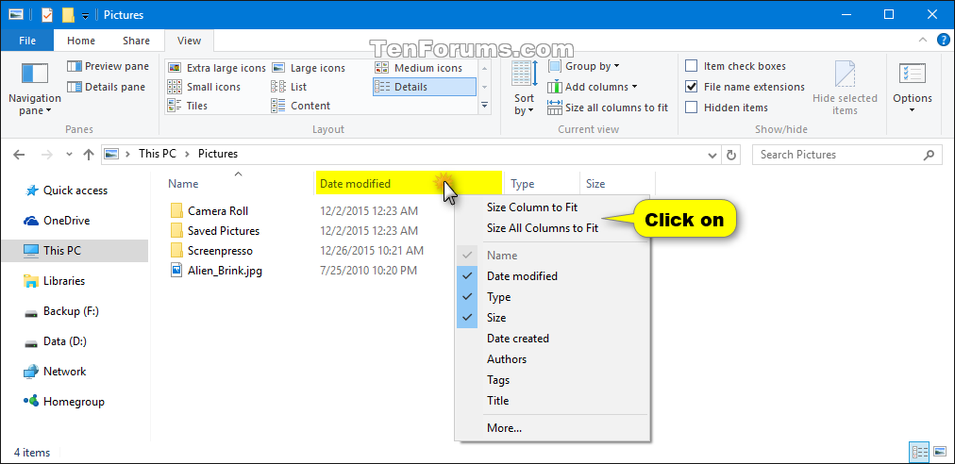The image size is (955, 464).
Task: Expand layout gallery more arrow
Action: 484,106
